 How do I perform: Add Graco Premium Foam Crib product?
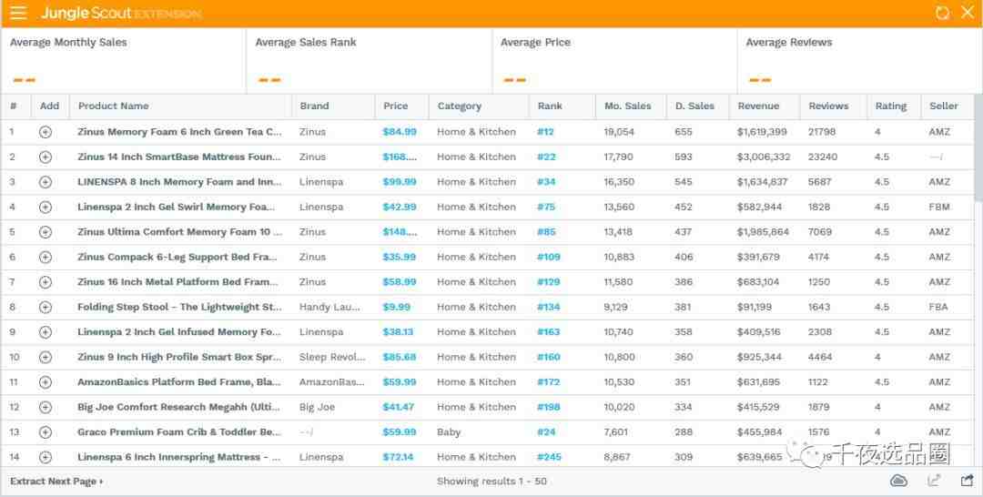pyautogui.click(x=46, y=432)
